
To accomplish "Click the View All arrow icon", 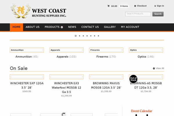I will pos(154,68).
